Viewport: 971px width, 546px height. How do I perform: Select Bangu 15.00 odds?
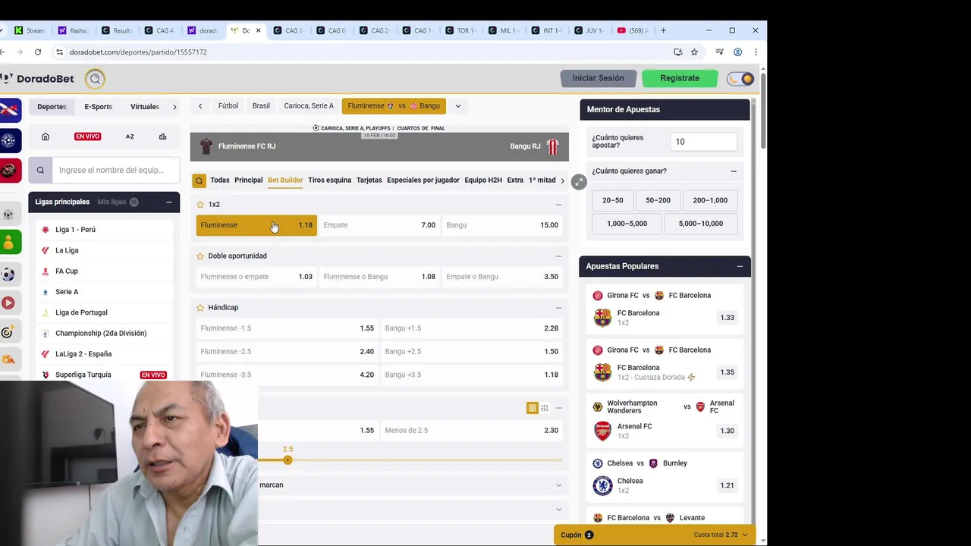502,225
